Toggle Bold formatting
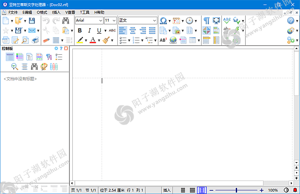 80,30
